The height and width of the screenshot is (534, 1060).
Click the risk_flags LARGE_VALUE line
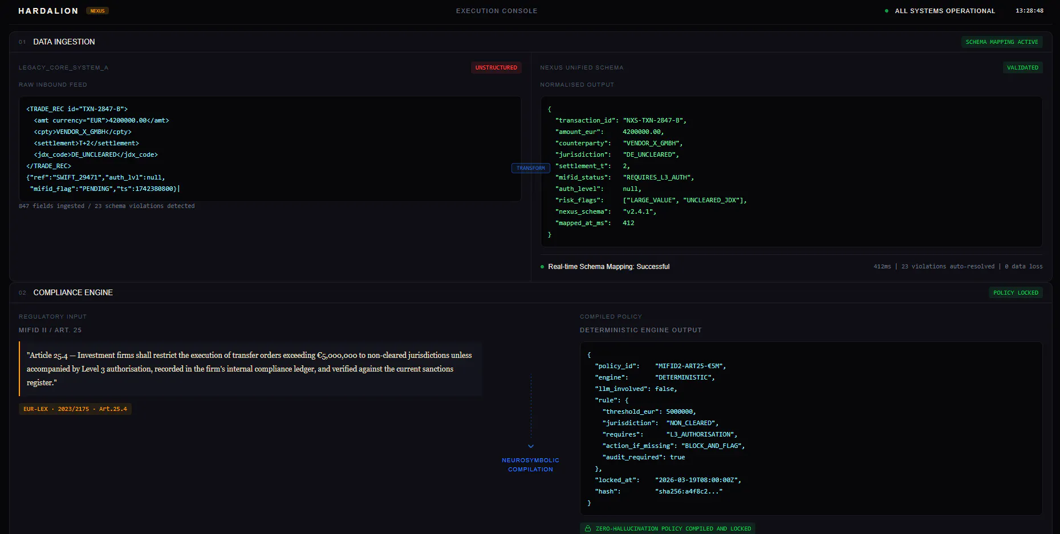pos(651,200)
